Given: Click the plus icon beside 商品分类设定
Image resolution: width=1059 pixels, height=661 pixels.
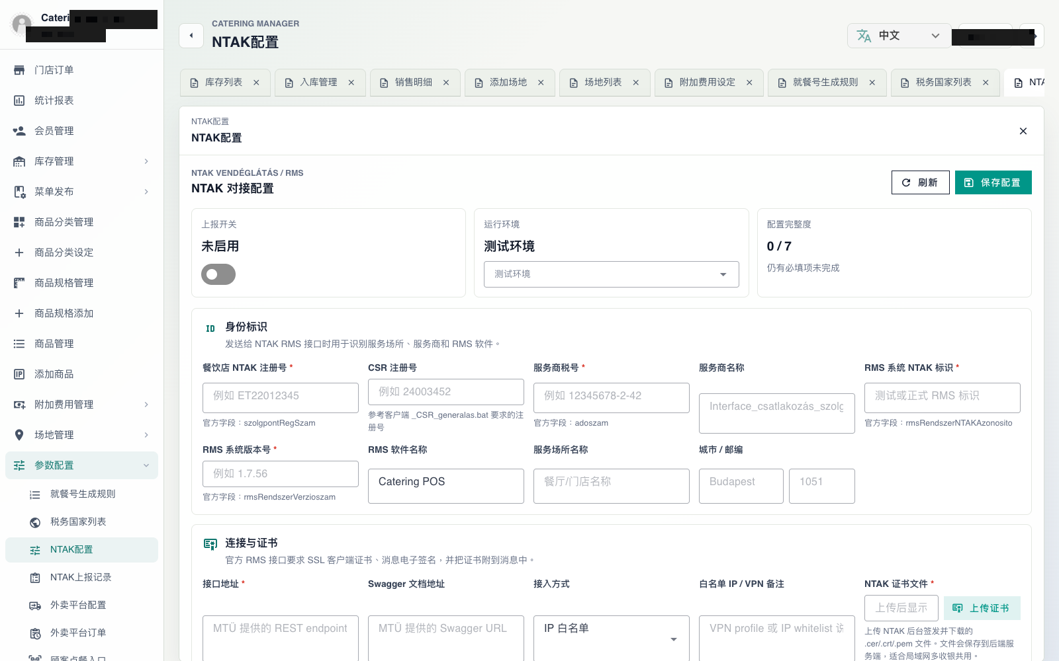Looking at the screenshot, I should (19, 253).
